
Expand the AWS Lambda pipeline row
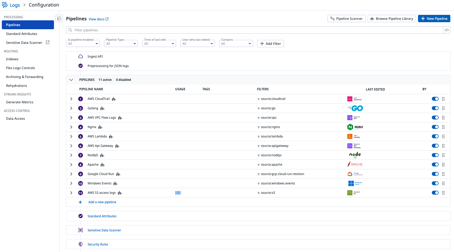71,136
